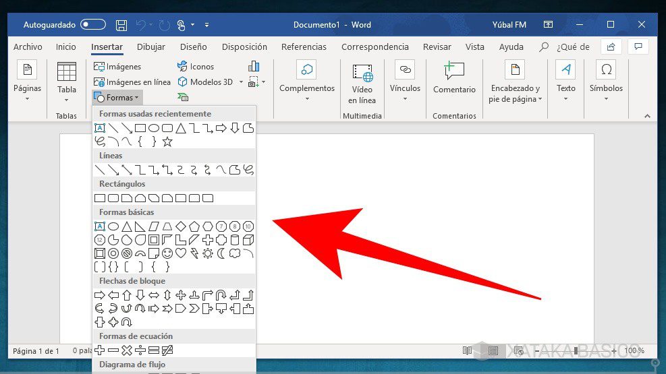The height and width of the screenshot is (374, 666).
Task: Switch to Read Mode view in status bar
Action: click(x=467, y=350)
